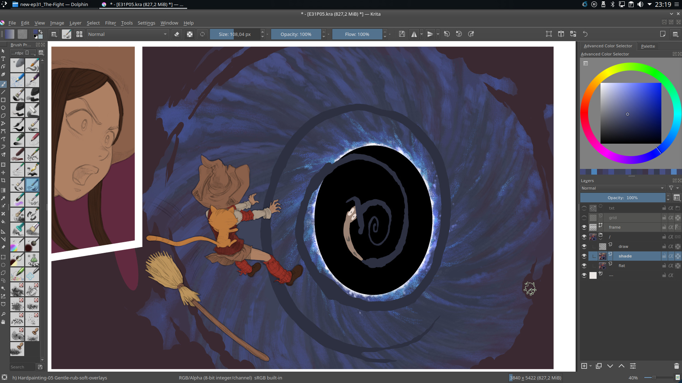The width and height of the screenshot is (682, 383).
Task: Collapse the '/' group layer
Action: [601, 239]
